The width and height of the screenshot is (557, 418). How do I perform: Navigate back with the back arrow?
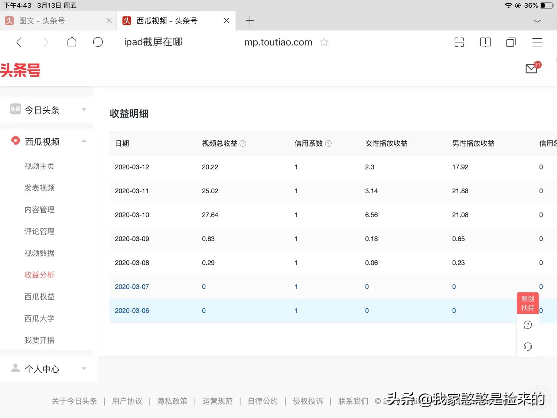coord(19,42)
